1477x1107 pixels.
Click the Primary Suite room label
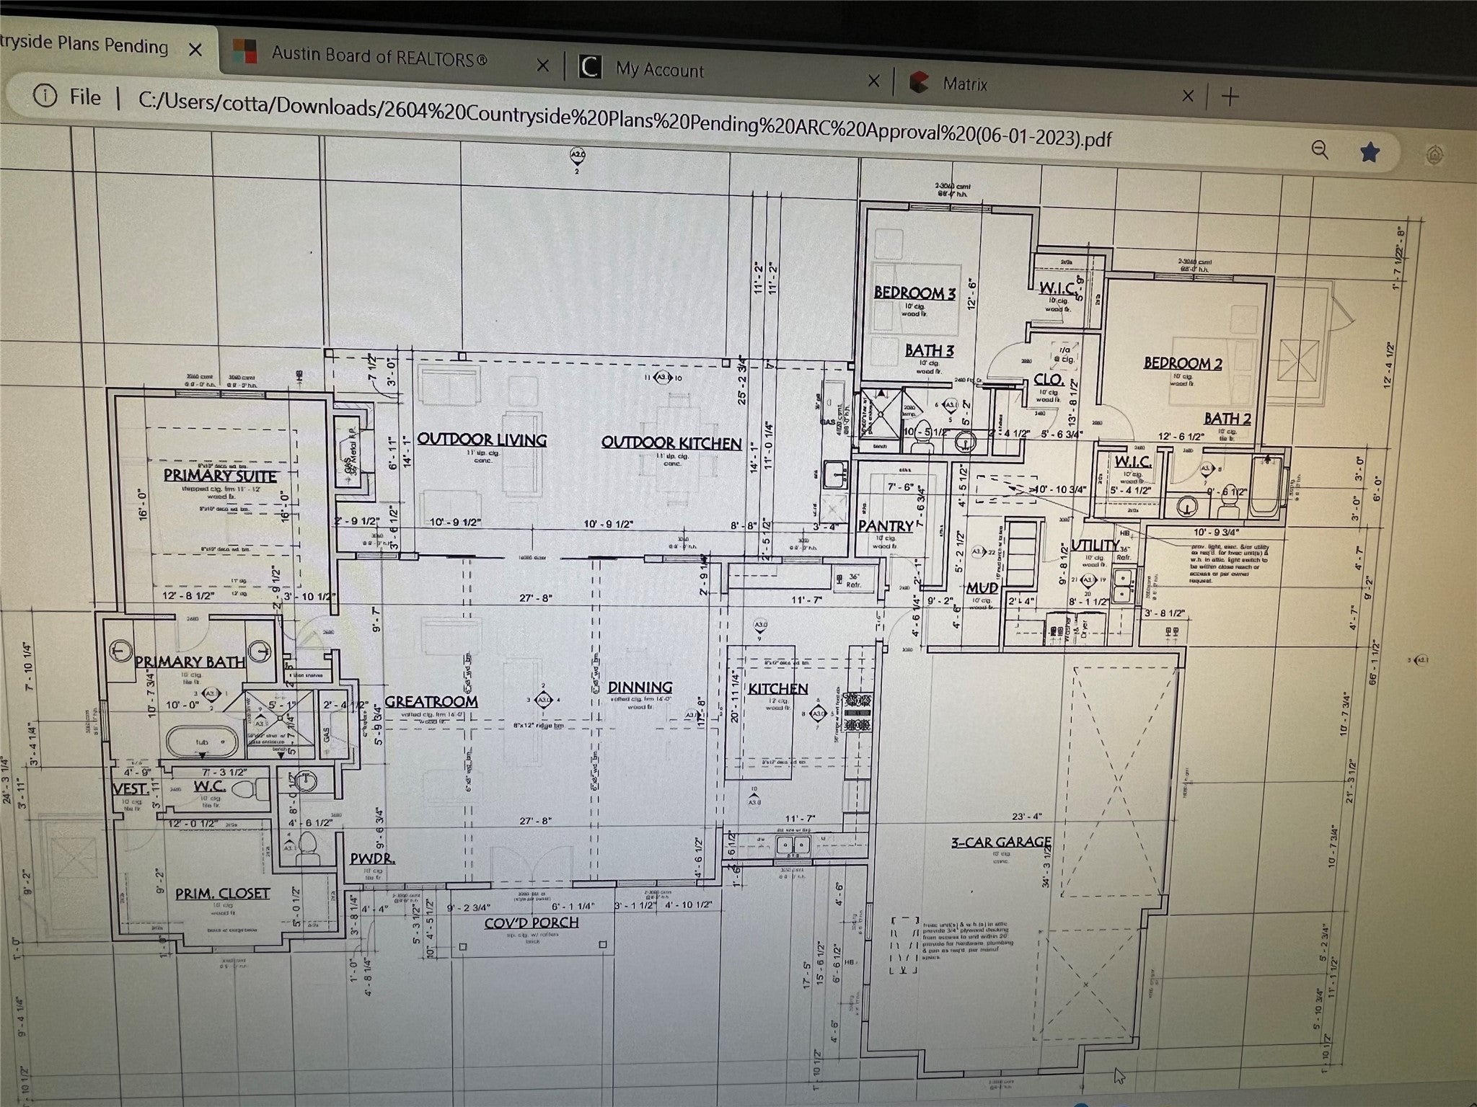[220, 475]
